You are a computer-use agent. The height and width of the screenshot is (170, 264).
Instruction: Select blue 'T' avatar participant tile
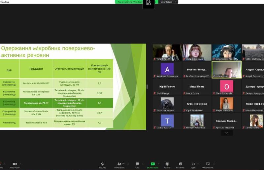(167, 121)
